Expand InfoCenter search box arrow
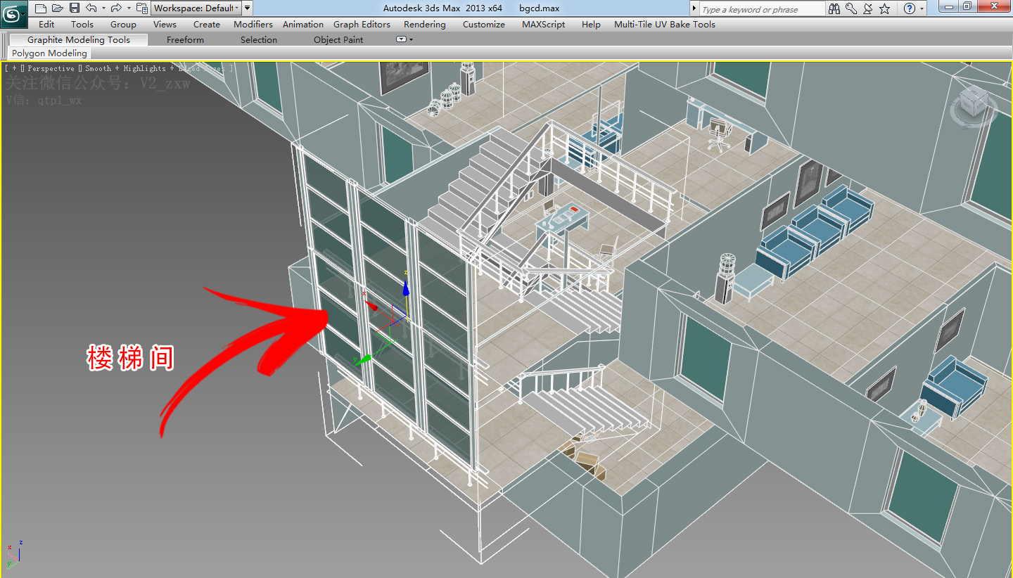This screenshot has width=1013, height=578. click(x=694, y=9)
